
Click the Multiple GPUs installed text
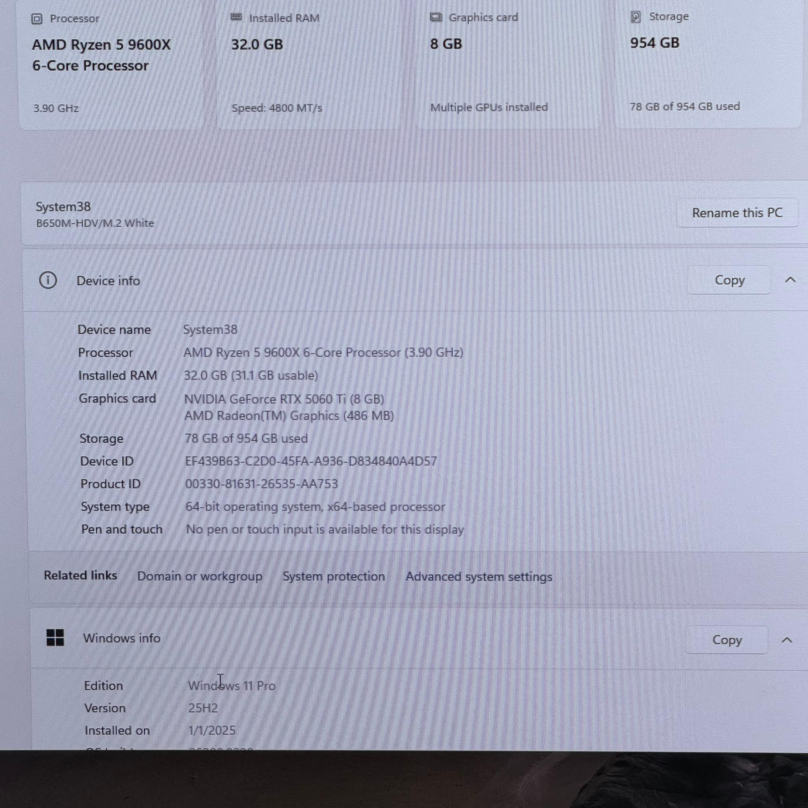pos(489,107)
